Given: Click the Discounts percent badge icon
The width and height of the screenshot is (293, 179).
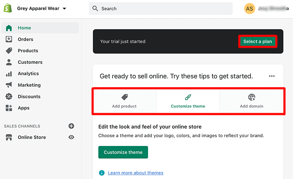Looking at the screenshot, I should [9, 96].
